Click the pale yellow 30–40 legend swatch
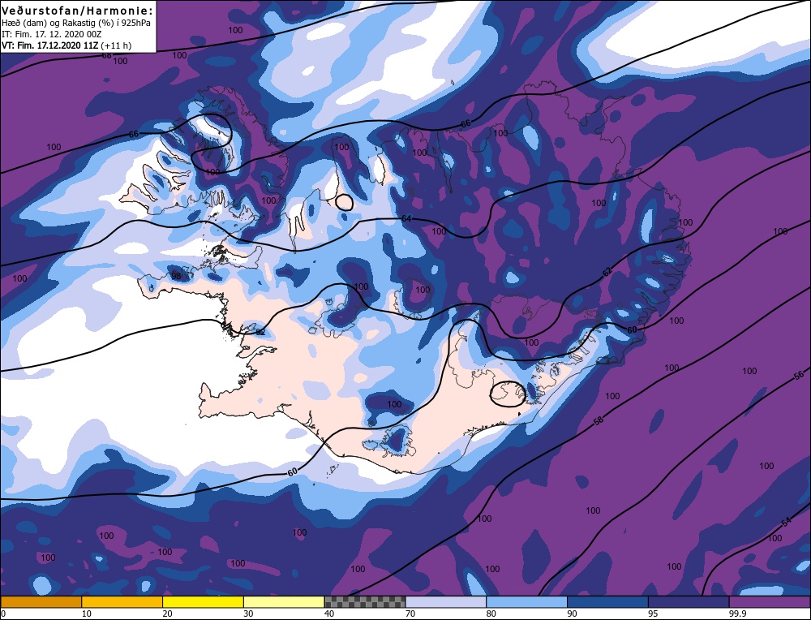Viewport: 811px width, 620px height. click(x=284, y=601)
